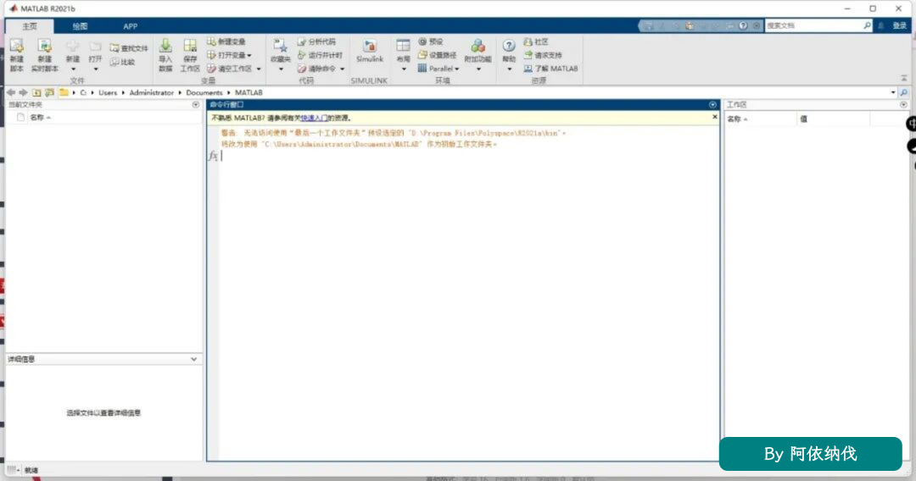916x481 pixels.
Task: Open the 当前文件夹 panel actions menu
Action: click(x=196, y=105)
